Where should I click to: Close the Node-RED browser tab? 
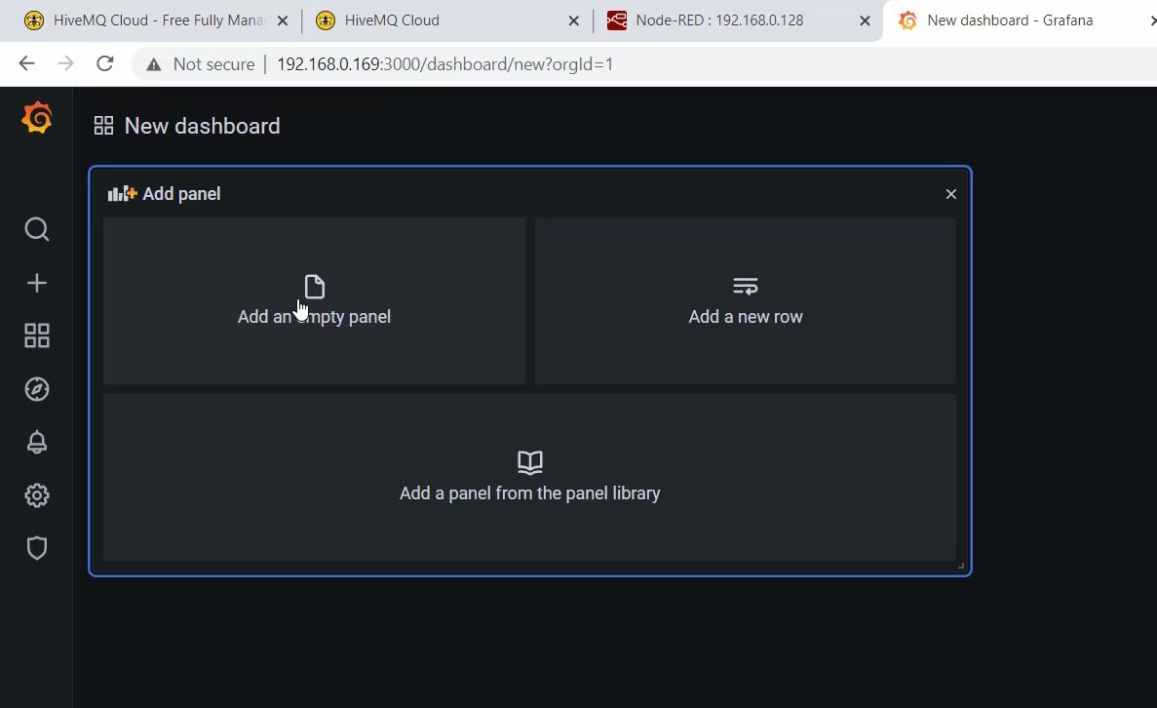point(865,21)
